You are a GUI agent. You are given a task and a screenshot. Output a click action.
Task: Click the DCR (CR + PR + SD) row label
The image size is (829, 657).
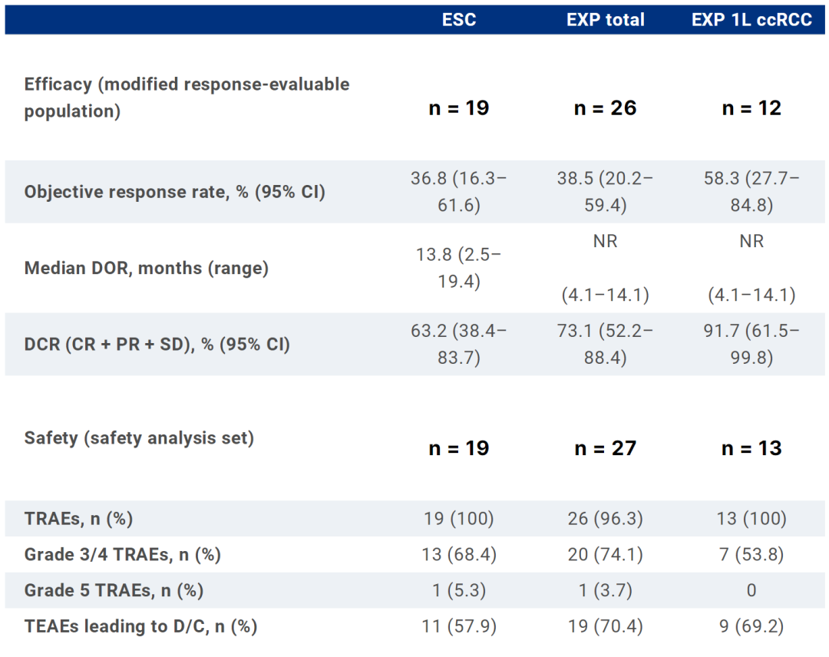[x=157, y=345]
